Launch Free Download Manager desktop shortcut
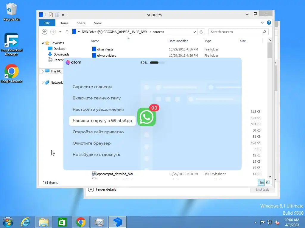The width and height of the screenshot is (305, 228). click(x=11, y=45)
